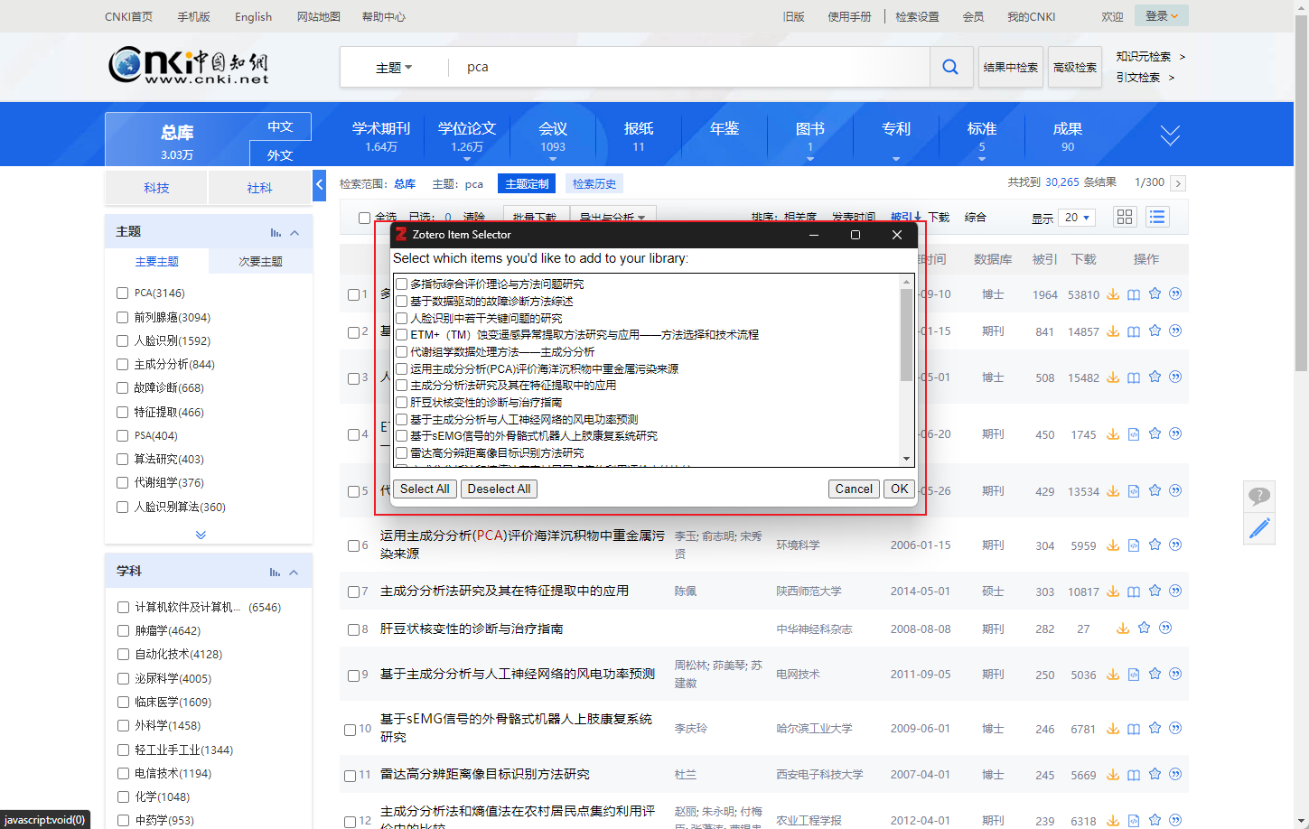Open chart view for 学科 panel
The height and width of the screenshot is (829, 1309).
(275, 573)
